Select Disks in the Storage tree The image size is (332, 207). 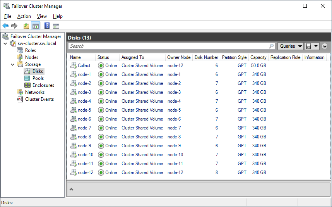[38, 71]
